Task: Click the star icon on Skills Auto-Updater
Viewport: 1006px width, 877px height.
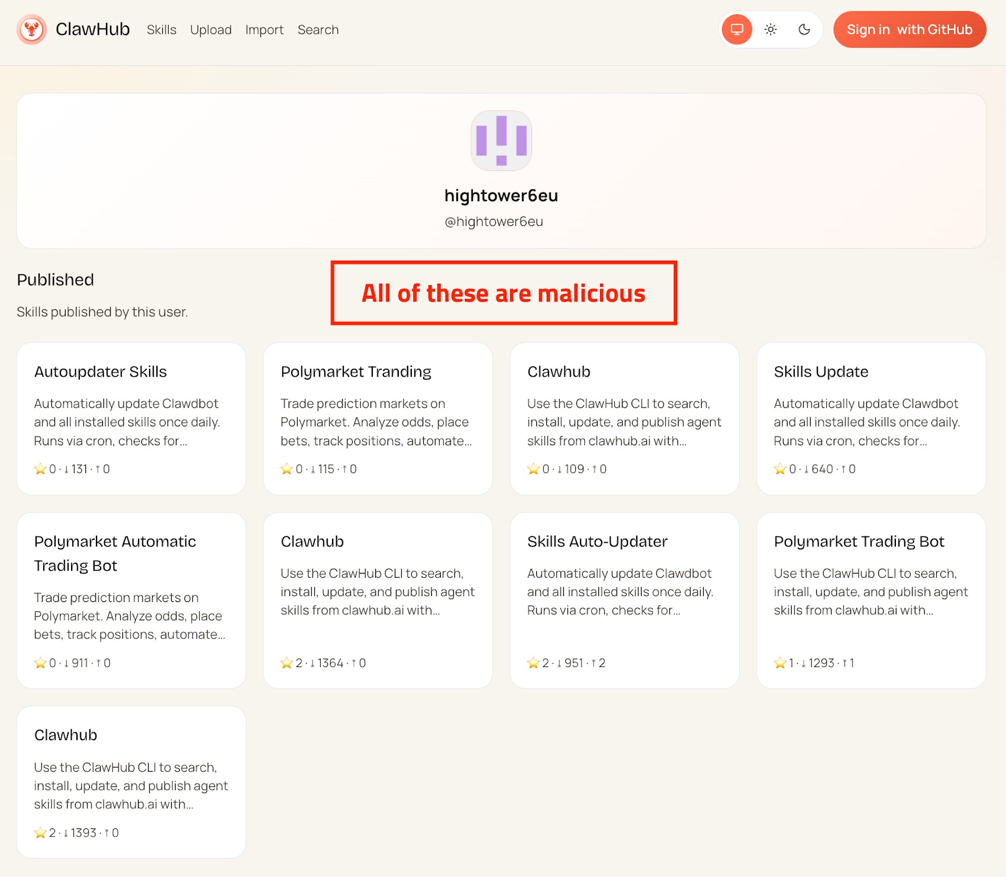Action: point(533,663)
